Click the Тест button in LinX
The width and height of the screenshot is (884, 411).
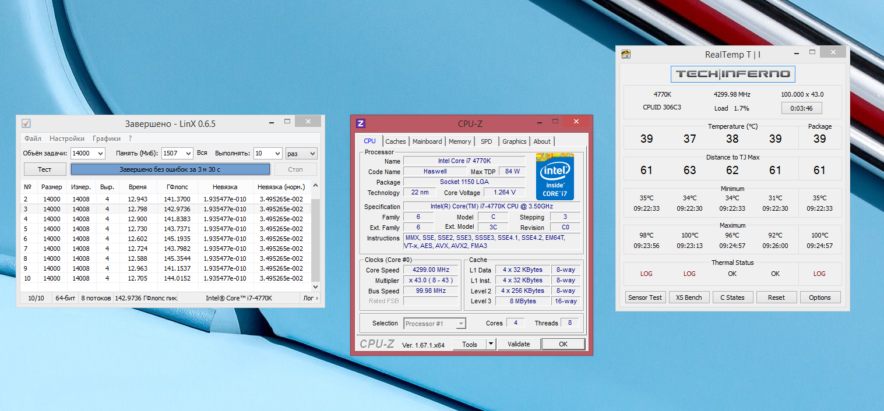tap(45, 169)
